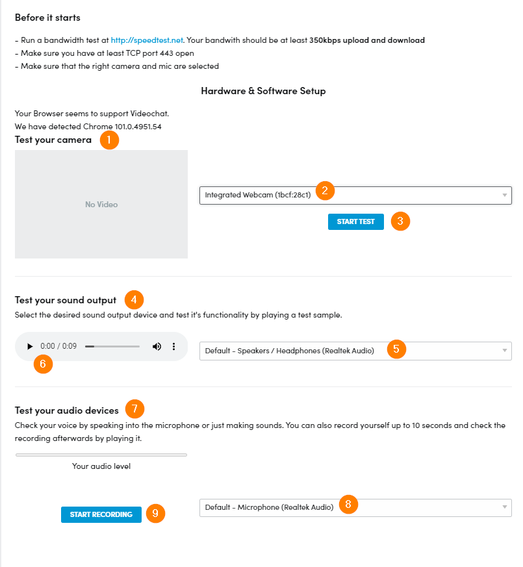
Task: Click the No Video camera preview area
Action: click(x=101, y=205)
